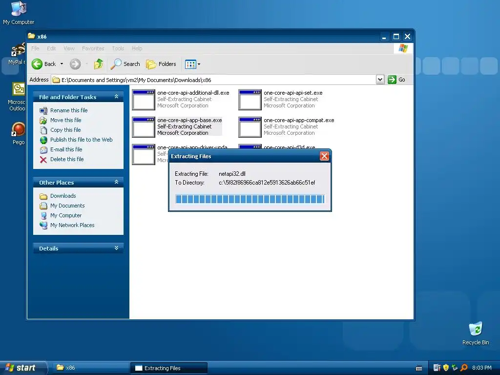Open the Start menu
The height and width of the screenshot is (375, 500).
[x=23, y=368]
